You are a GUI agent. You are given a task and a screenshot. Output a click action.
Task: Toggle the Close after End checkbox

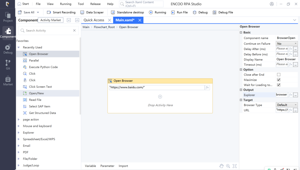(x=279, y=74)
